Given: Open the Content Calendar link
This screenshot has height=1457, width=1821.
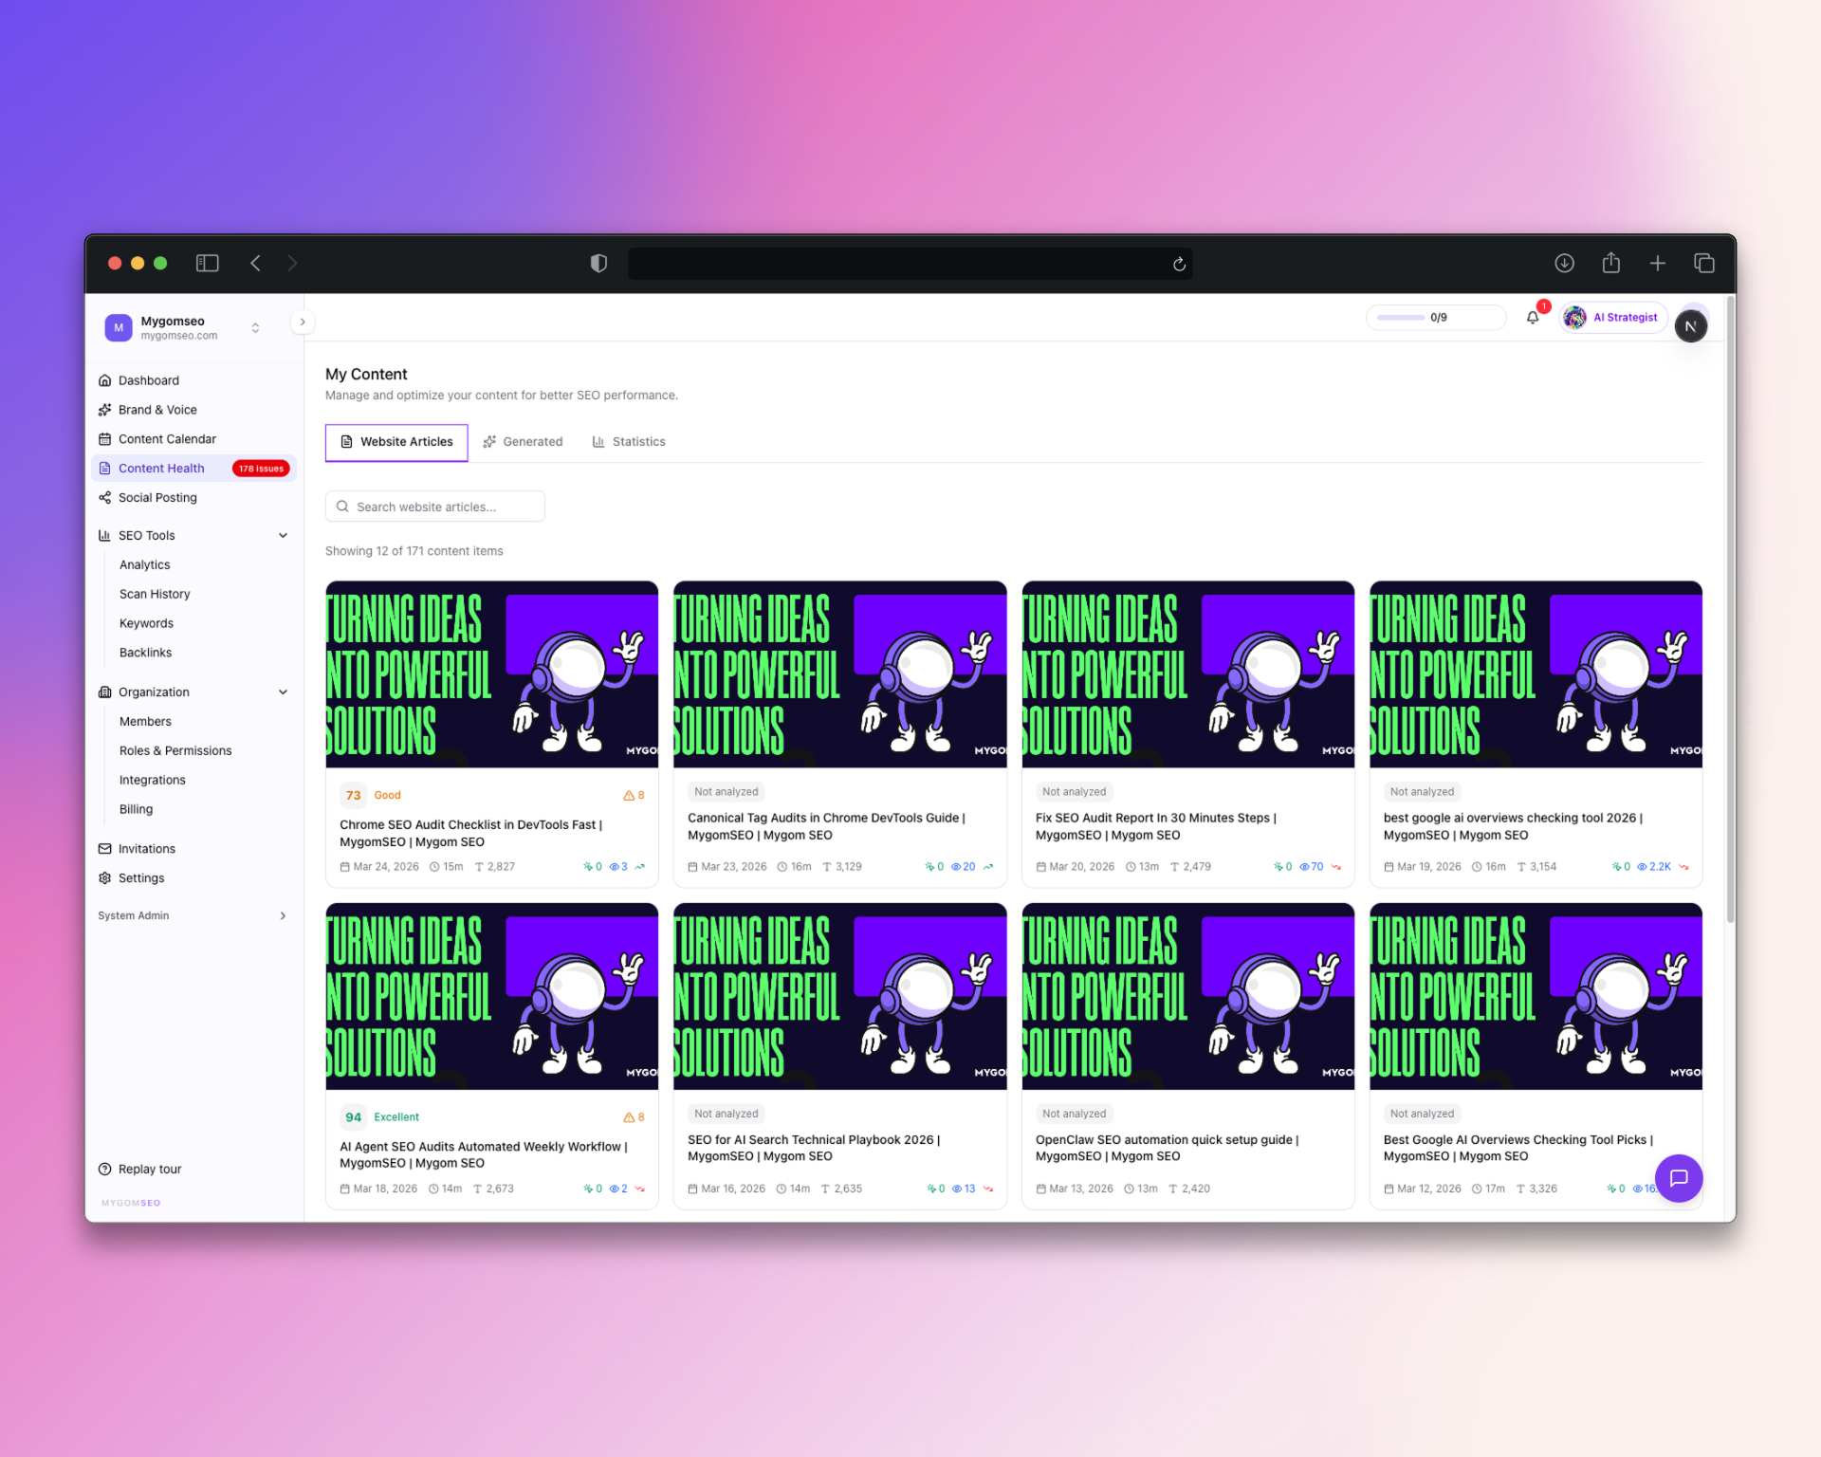Looking at the screenshot, I should [167, 439].
